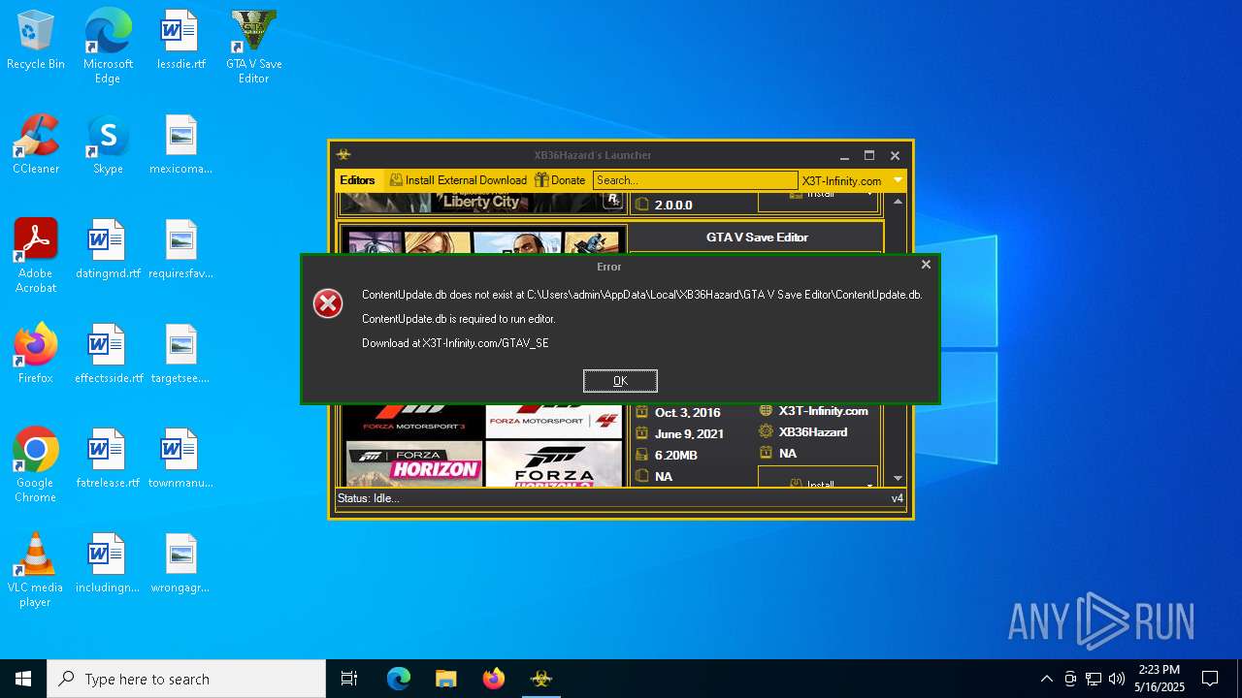The height and width of the screenshot is (698, 1242).
Task: Click OK in the Error dialog
Action: (x=620, y=380)
